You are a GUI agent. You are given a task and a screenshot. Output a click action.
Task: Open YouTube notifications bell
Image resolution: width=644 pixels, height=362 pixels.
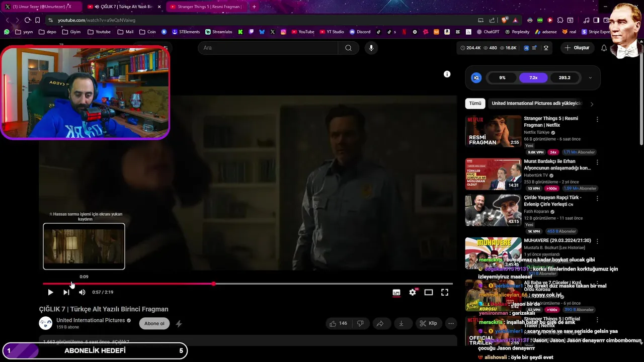604,48
